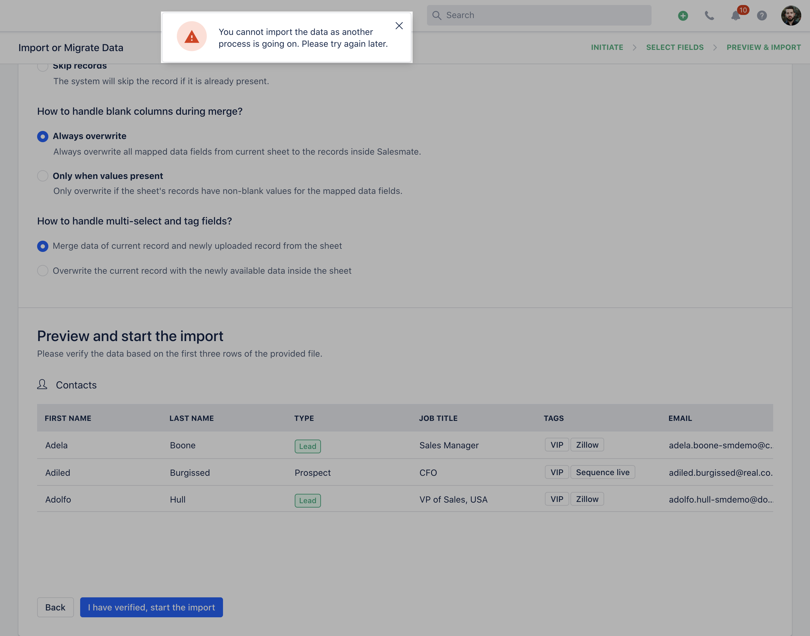Screen dimensions: 810x636
Task: Click the first name Adolfo
Action: point(58,499)
